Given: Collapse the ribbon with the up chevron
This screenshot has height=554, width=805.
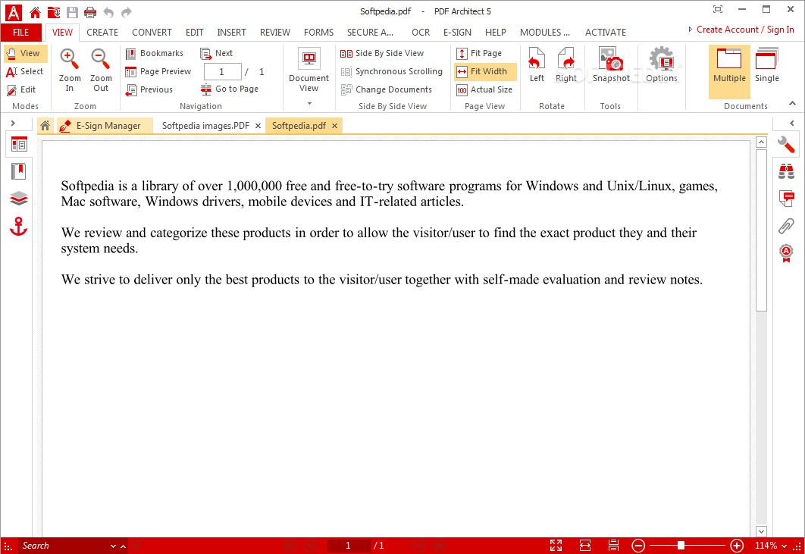Looking at the screenshot, I should (792, 104).
